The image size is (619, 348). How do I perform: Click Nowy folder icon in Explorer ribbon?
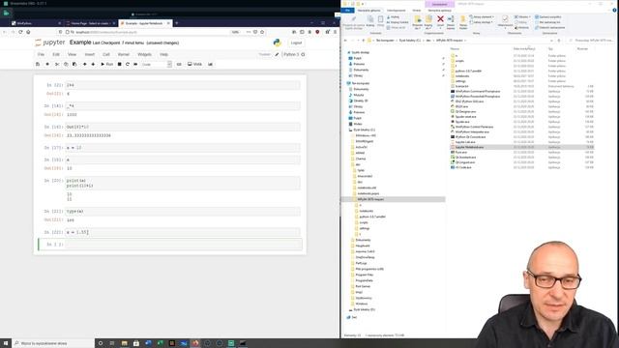pos(463,22)
